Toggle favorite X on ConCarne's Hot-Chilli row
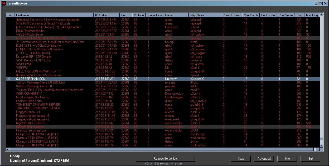 (9, 38)
